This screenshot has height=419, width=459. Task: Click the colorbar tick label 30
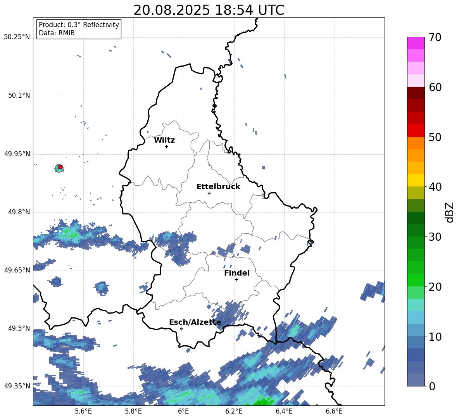tap(435, 237)
